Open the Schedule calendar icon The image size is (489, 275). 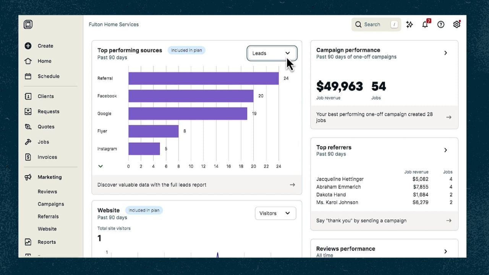[28, 76]
